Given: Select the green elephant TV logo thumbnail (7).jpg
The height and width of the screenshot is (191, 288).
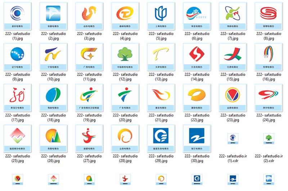Looking at the screenshot, I should tap(233, 16).
